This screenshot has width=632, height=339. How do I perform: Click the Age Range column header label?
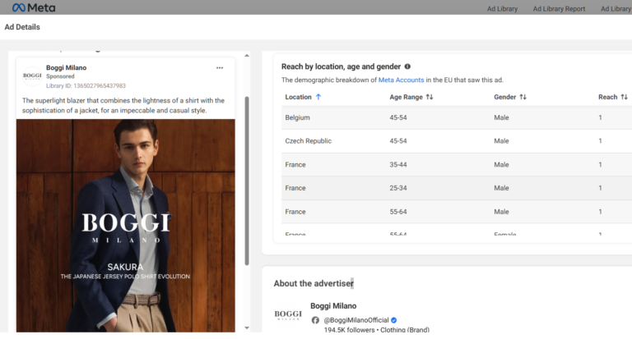click(x=406, y=97)
